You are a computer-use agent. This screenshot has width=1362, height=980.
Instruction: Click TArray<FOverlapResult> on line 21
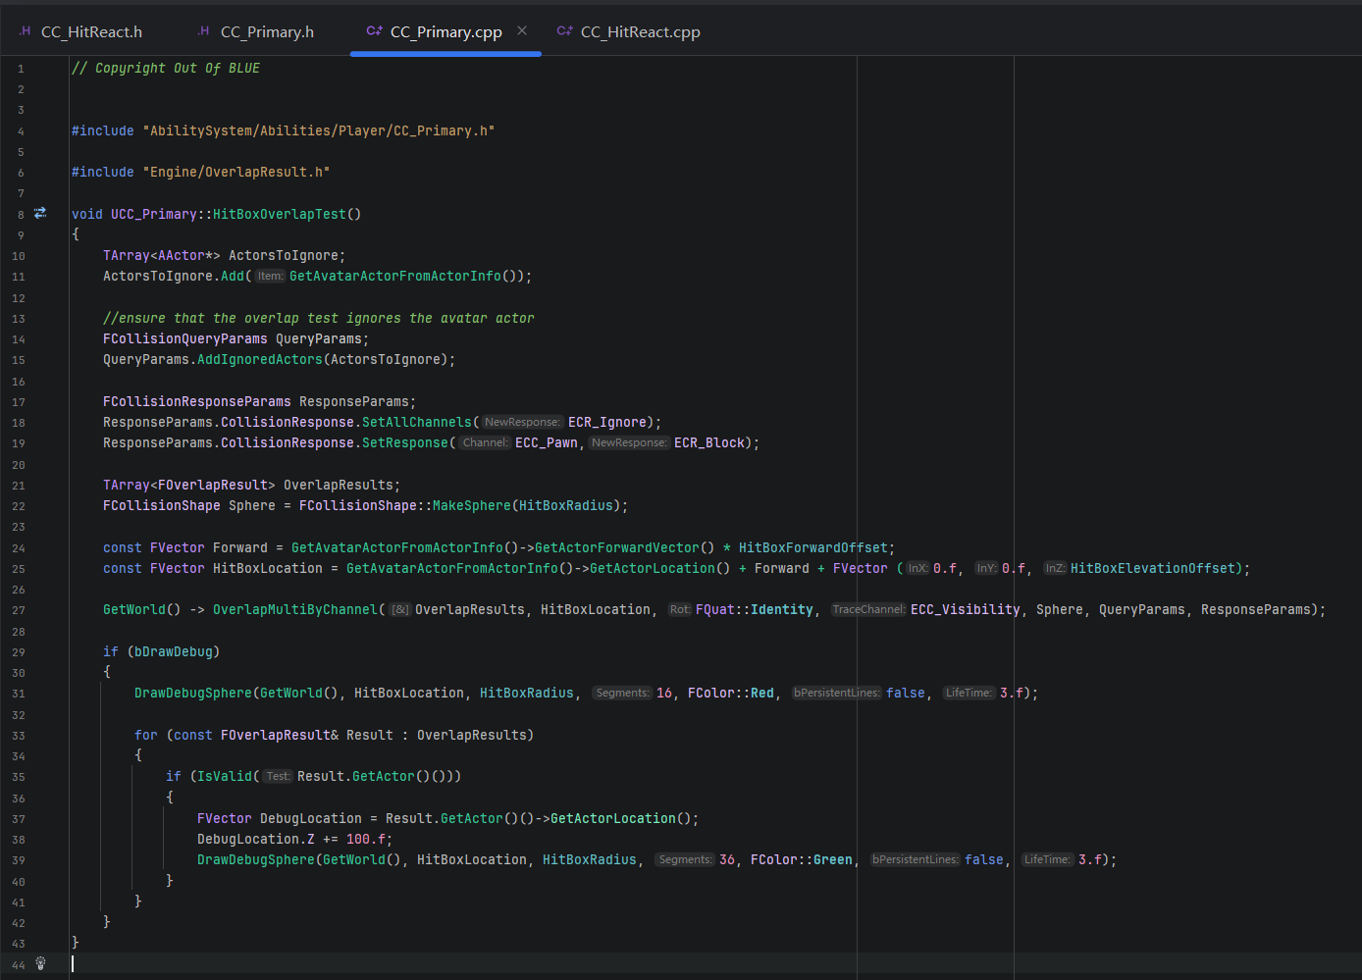(189, 485)
